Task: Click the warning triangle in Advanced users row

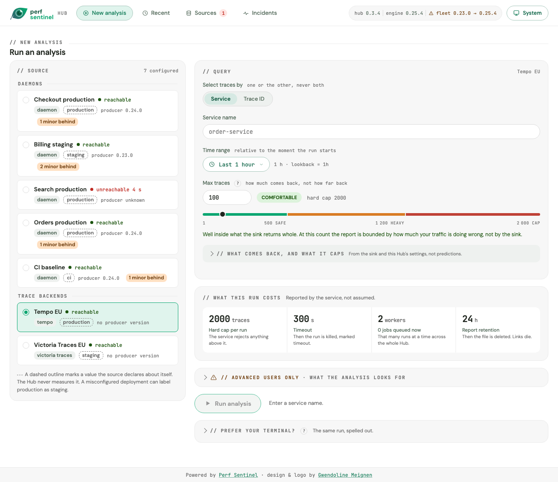Action: pyautogui.click(x=214, y=378)
